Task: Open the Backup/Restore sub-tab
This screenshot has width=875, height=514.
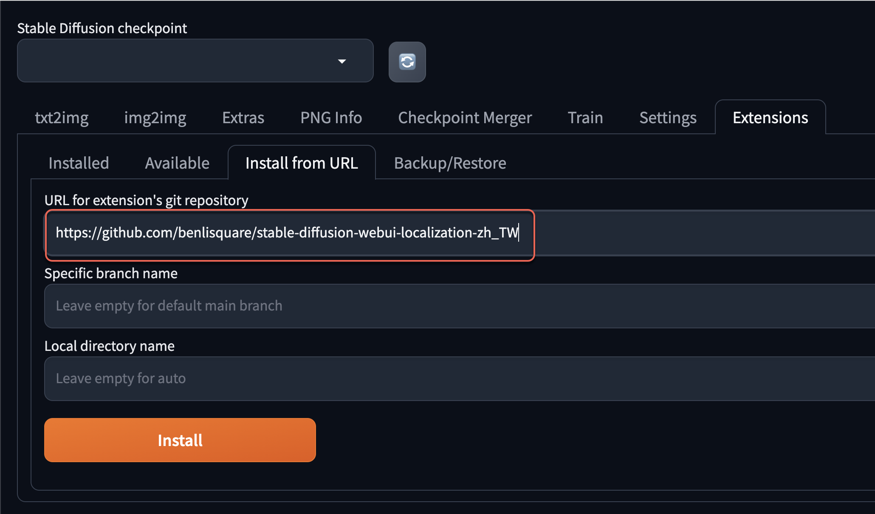Action: [450, 163]
